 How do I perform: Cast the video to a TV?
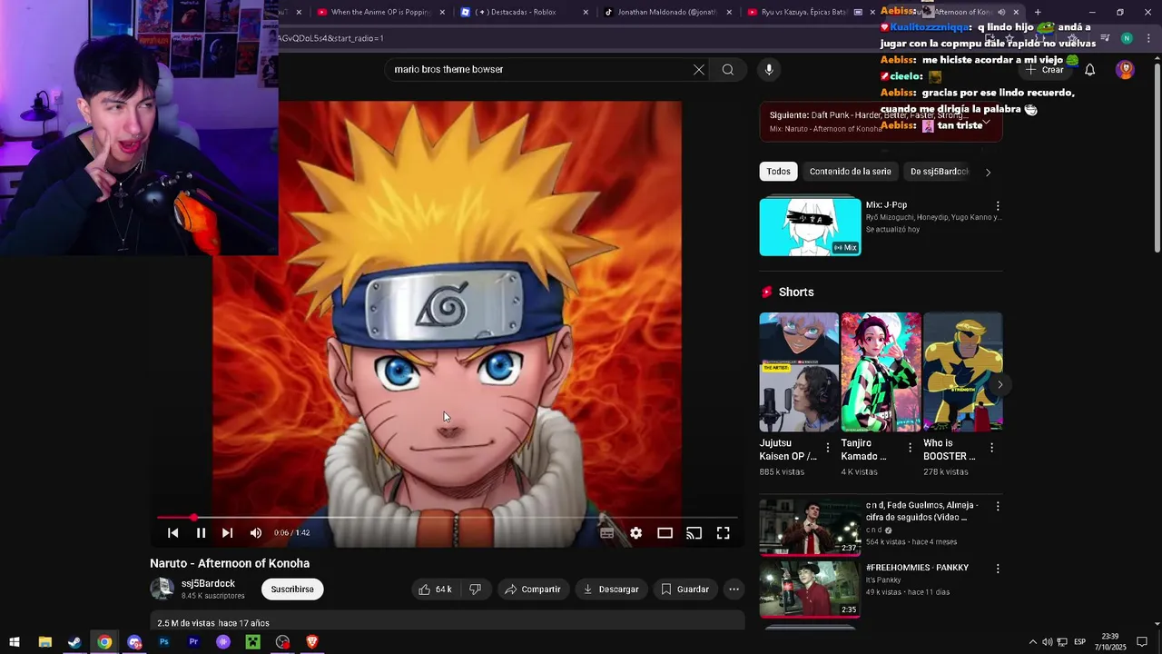point(694,533)
